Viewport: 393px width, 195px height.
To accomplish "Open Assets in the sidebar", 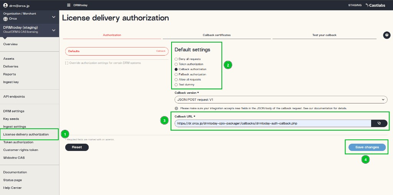I will pos(9,59).
